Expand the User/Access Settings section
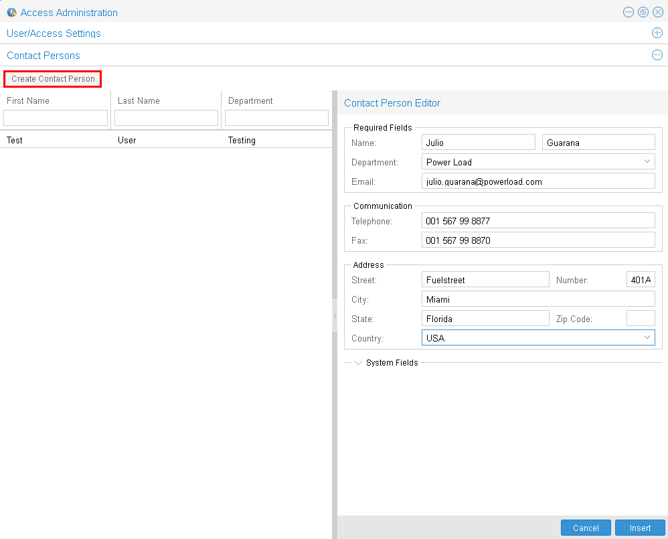Viewport: 668px width, 539px height. click(x=657, y=32)
